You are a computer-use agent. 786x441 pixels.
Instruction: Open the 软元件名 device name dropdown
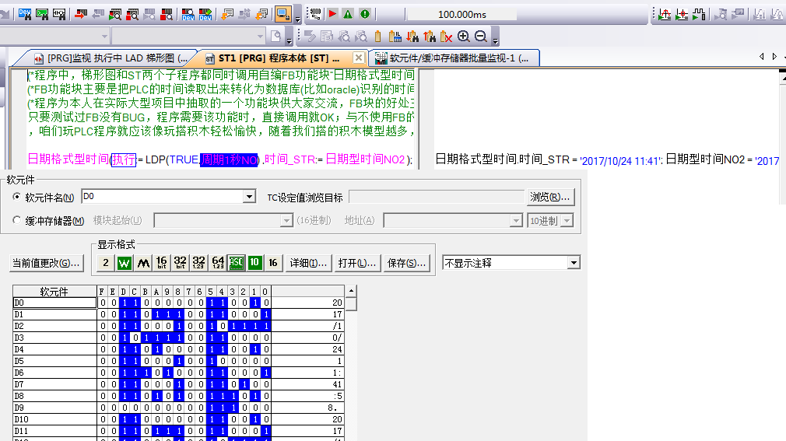coord(249,198)
